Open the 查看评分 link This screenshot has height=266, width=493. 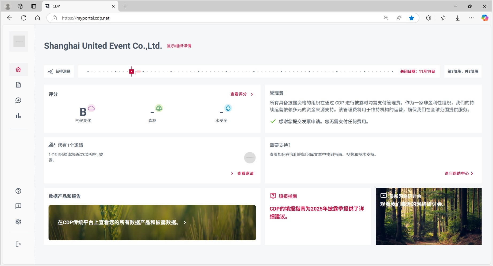click(238, 94)
